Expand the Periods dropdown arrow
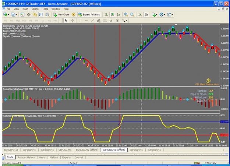 coord(164,15)
